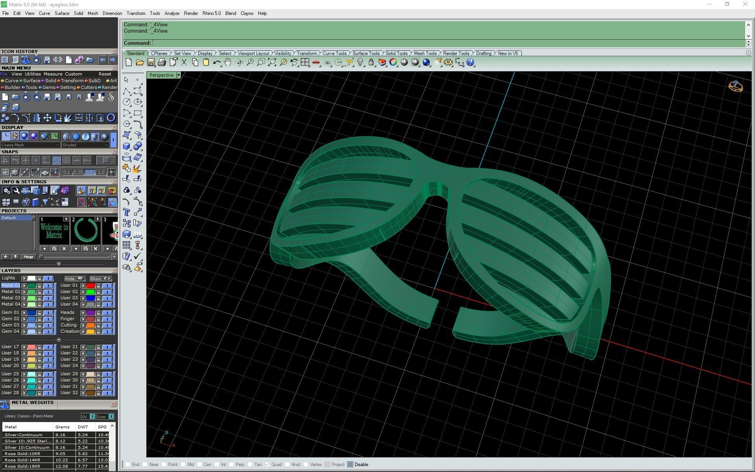755x472 pixels.
Task: Enable the Perp osnap checkbox
Action: pos(232,465)
